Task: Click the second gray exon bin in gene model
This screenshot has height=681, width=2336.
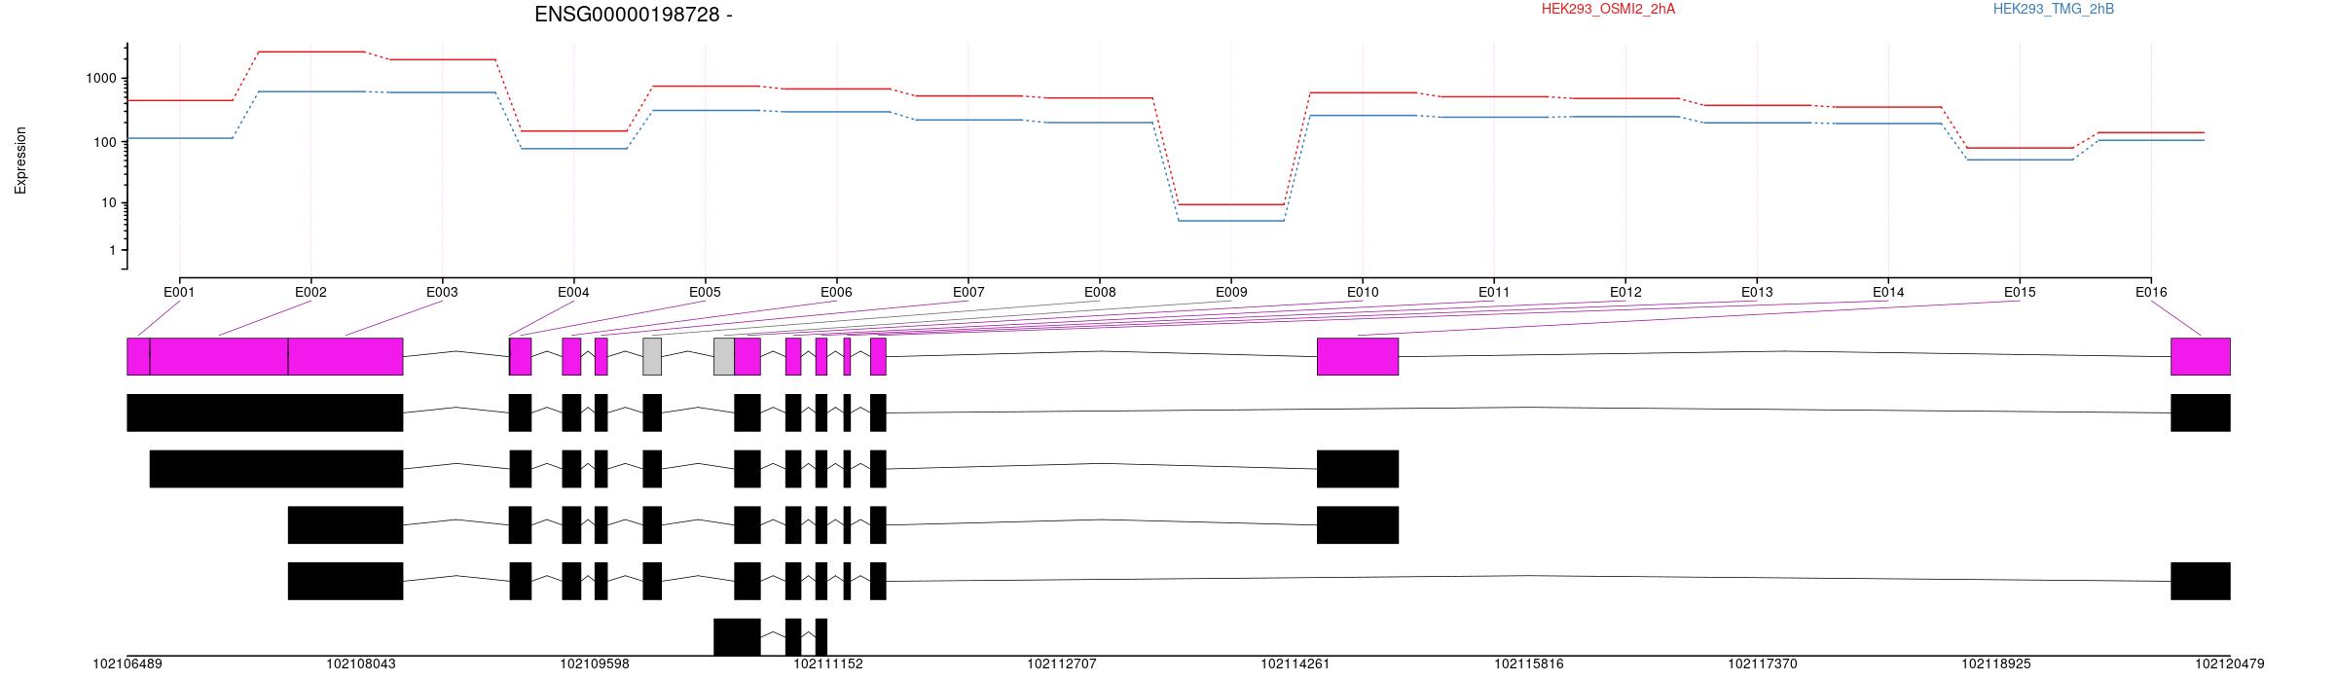Action: (724, 356)
